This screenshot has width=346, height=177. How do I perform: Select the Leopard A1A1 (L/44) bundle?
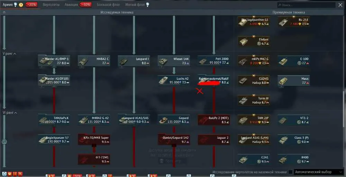pyautogui.click(x=254, y=139)
